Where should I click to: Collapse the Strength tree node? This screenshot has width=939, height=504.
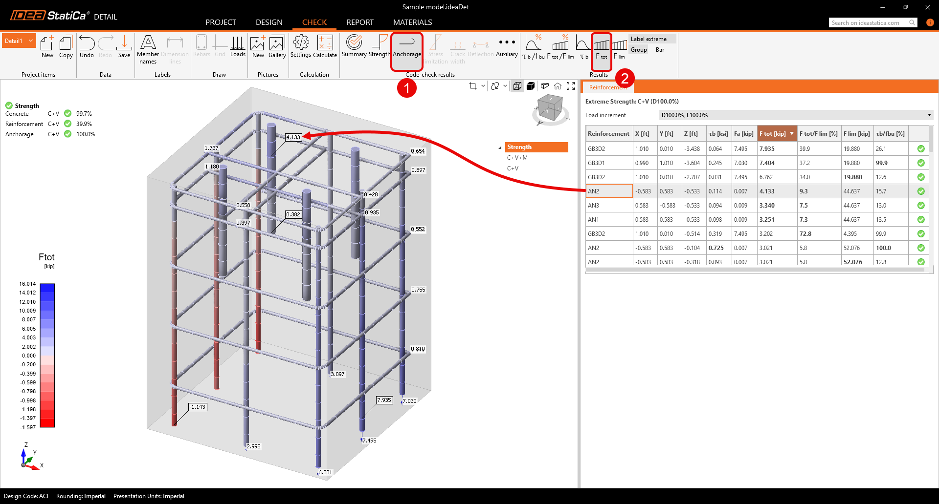coord(500,147)
